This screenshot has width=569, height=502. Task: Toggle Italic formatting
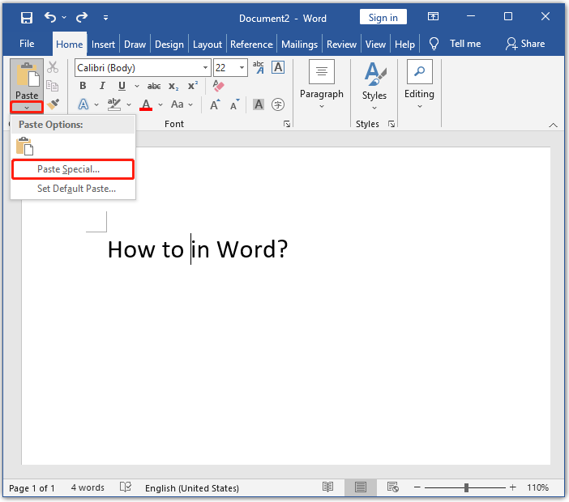tap(102, 86)
